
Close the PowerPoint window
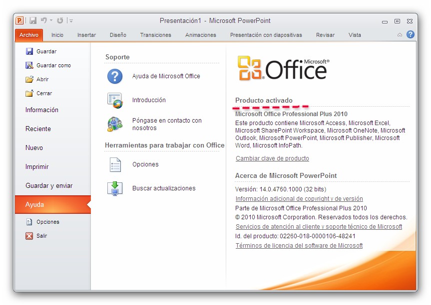click(x=410, y=21)
